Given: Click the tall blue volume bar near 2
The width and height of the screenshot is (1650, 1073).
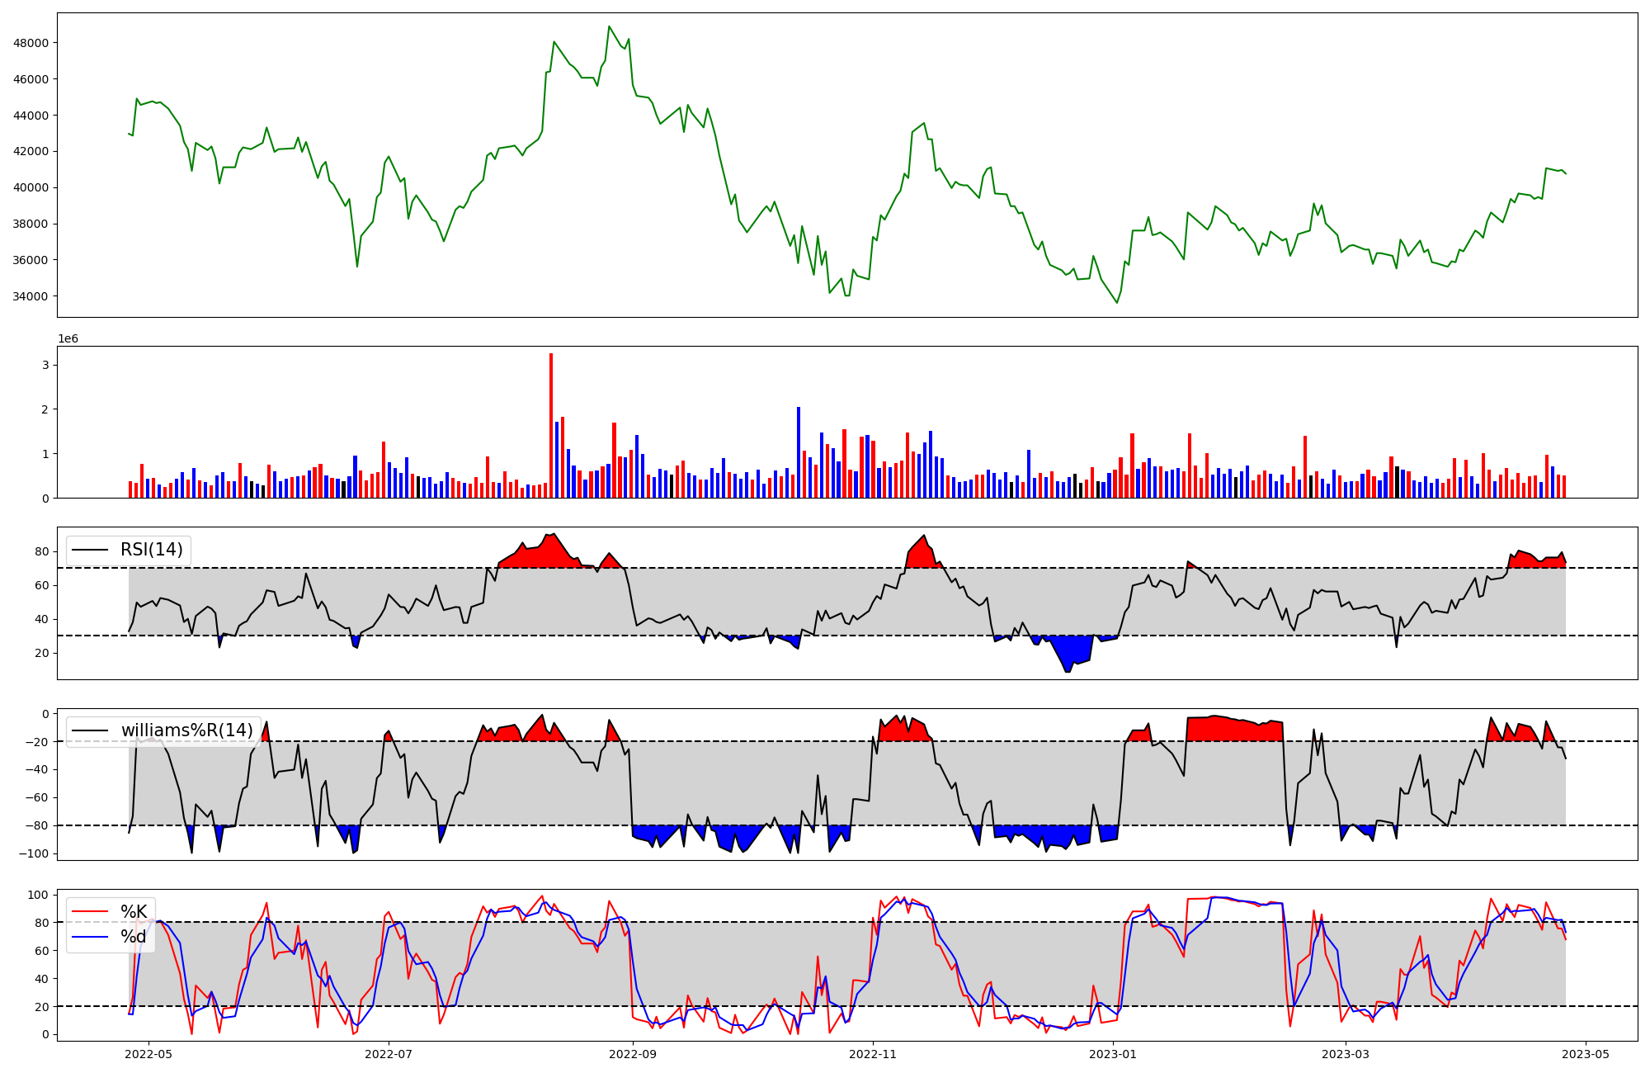Looking at the screenshot, I should (799, 452).
